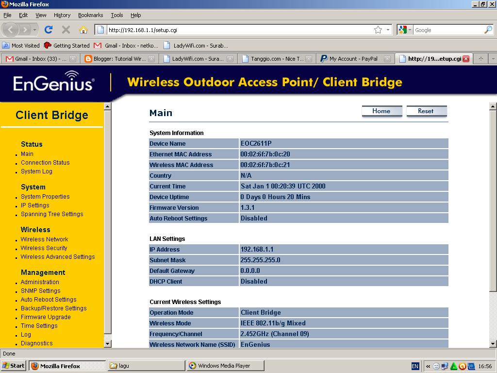Switch to Windows Media Player in taskbar
The height and width of the screenshot is (373, 497).
point(225,366)
